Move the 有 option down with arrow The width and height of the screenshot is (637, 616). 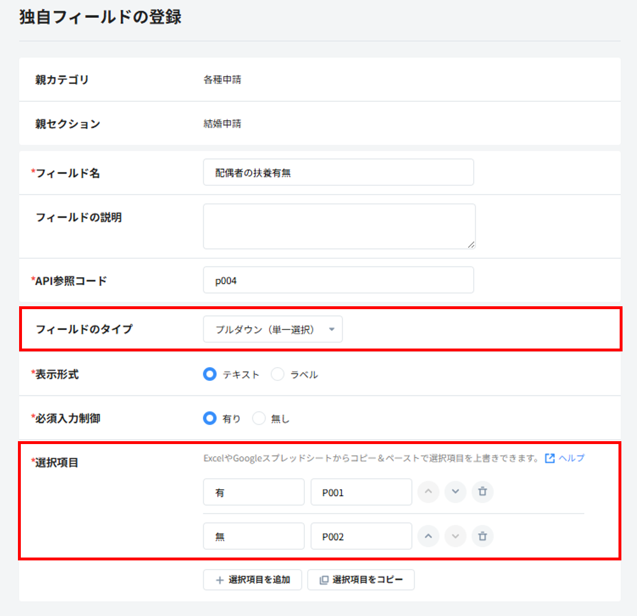(x=455, y=492)
